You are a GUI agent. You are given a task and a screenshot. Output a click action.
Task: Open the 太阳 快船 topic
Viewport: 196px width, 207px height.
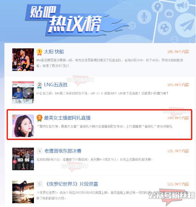tap(54, 52)
